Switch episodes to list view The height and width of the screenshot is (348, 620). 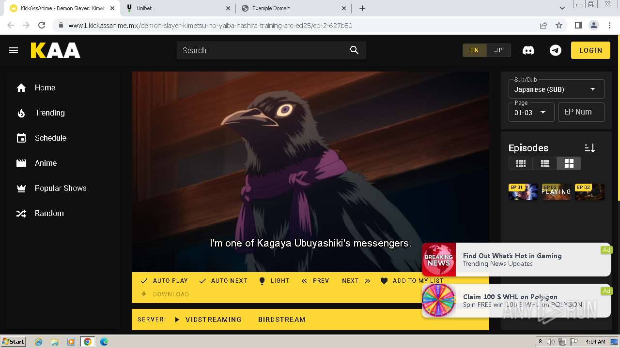tap(545, 163)
